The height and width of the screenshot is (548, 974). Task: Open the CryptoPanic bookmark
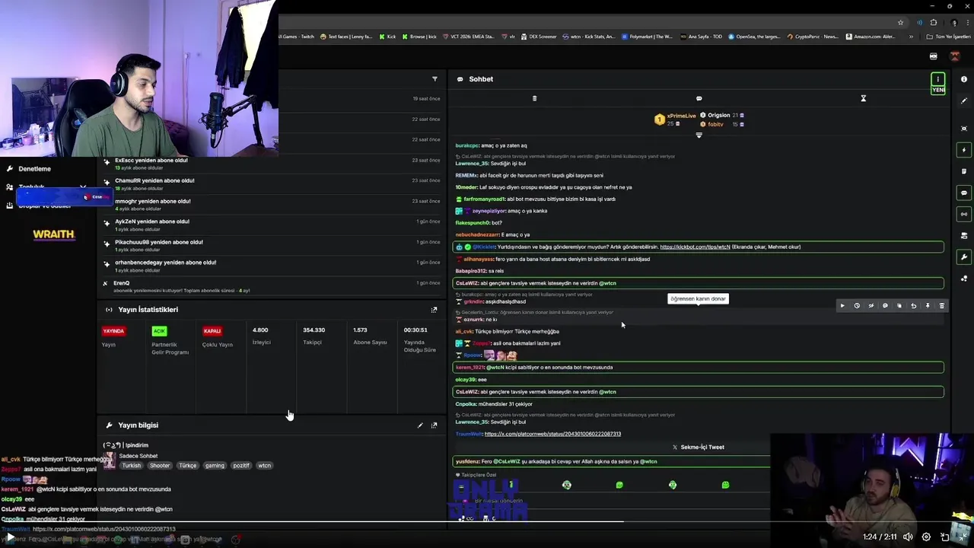click(813, 37)
